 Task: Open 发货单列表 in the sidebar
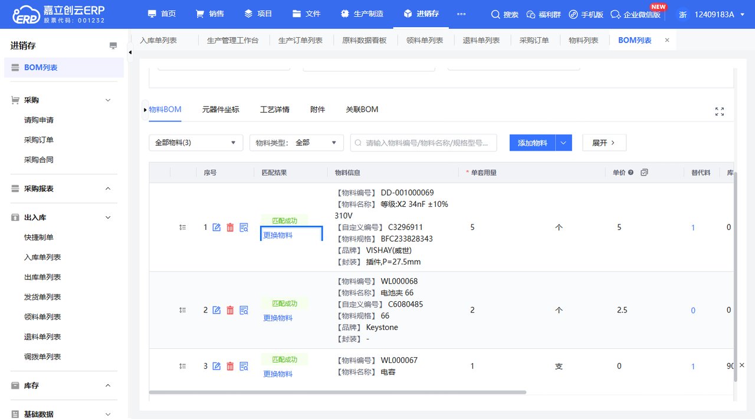tap(42, 297)
